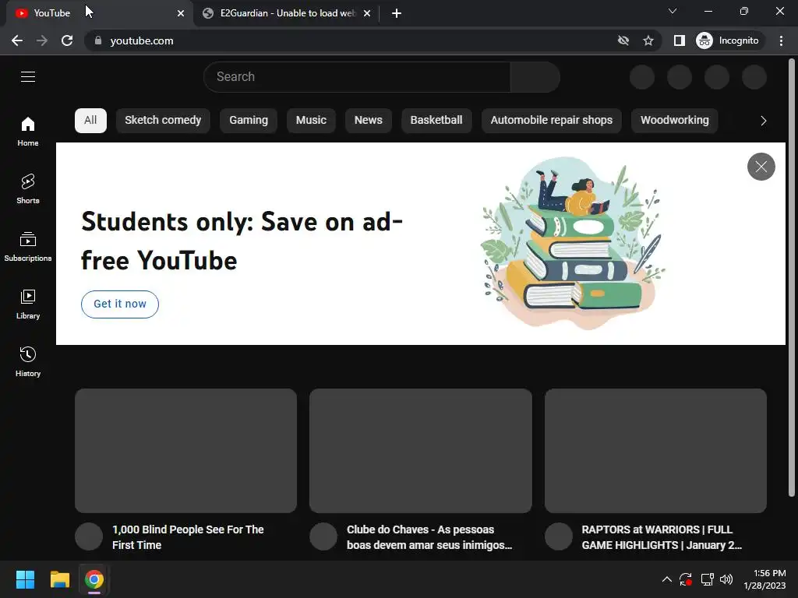Bookmark this page with the star
Screen dimensions: 798x598
[x=648, y=40]
